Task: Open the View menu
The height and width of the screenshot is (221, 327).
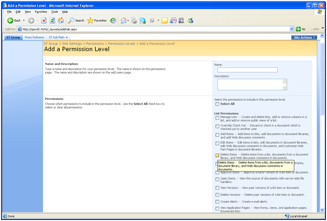Action: [28, 12]
